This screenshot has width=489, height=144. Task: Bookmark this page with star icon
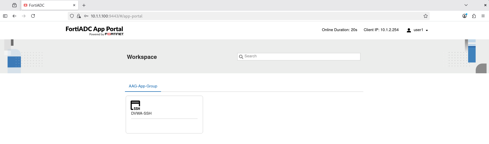[x=426, y=16]
